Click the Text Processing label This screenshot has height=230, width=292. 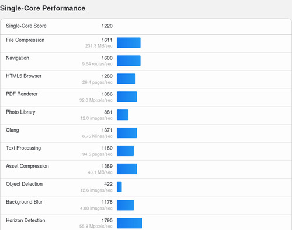pos(23,148)
